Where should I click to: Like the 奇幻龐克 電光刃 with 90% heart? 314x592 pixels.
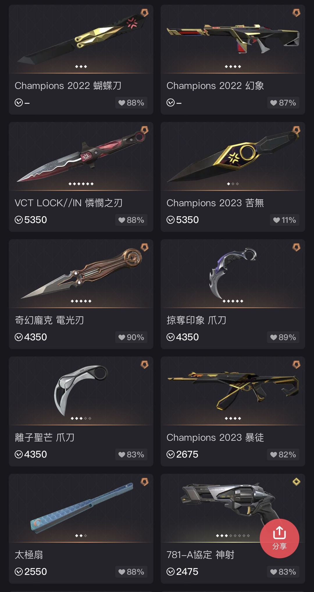tap(131, 337)
